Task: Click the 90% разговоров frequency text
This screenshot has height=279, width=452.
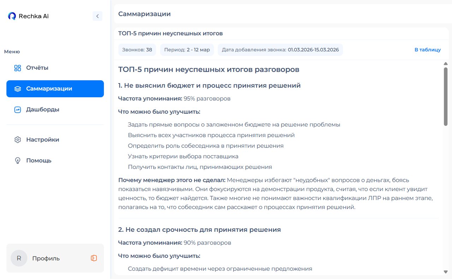Action: coord(207,243)
